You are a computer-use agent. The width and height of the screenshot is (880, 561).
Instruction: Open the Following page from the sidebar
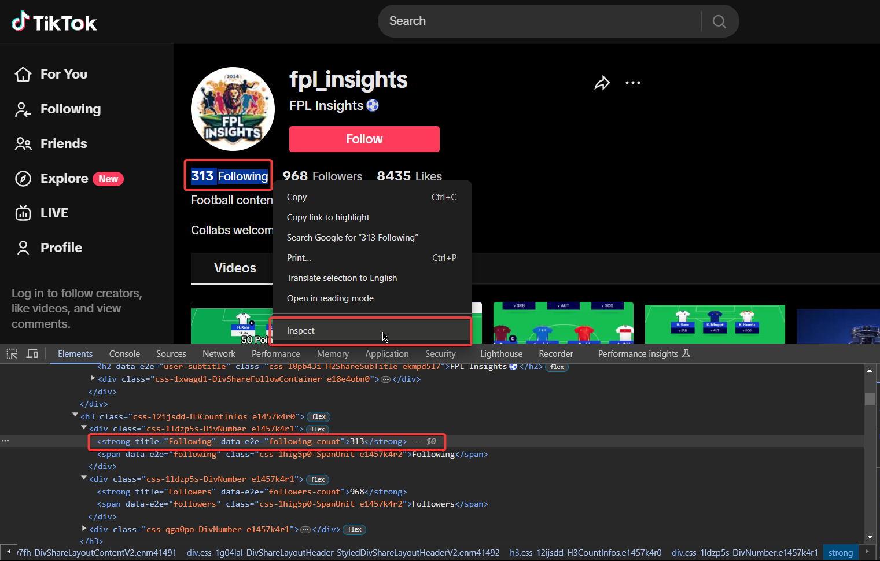(70, 109)
